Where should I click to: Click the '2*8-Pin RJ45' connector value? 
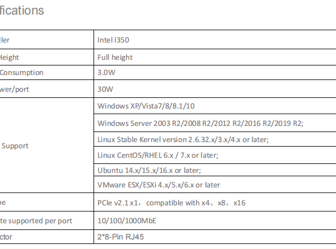coord(120,237)
